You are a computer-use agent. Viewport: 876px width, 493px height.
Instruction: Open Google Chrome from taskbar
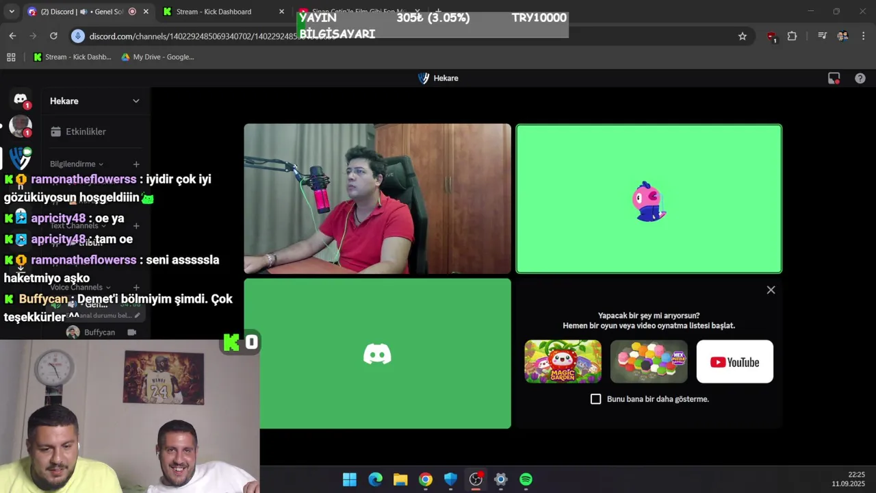click(426, 479)
